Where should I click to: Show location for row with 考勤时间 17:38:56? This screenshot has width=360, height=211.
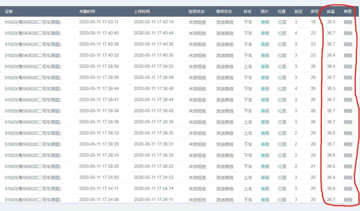tap(282, 78)
